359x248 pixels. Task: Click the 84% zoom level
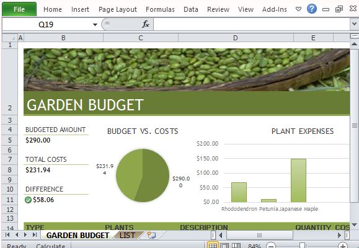click(254, 246)
